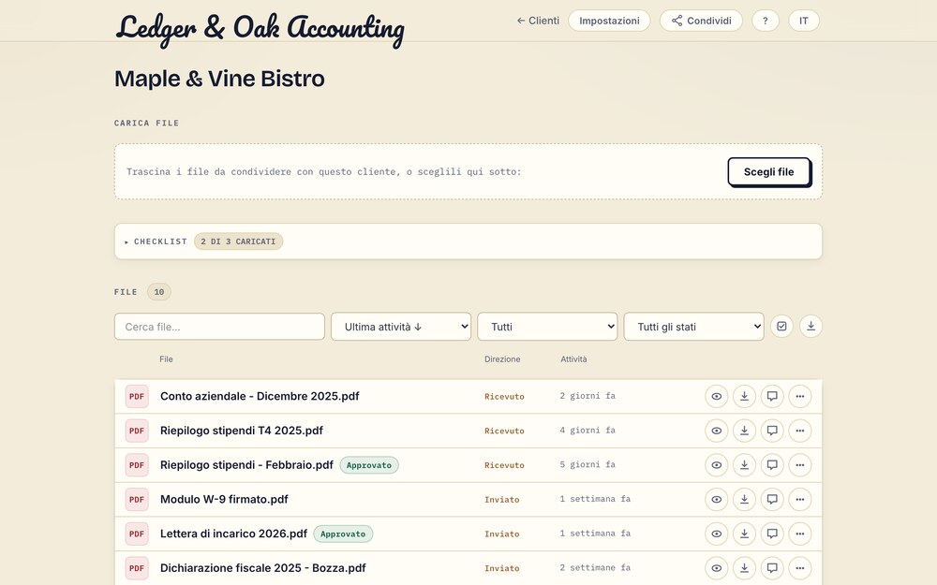The width and height of the screenshot is (937, 585).
Task: Download Lettera di incarico 2026.pdf
Action: point(744,534)
